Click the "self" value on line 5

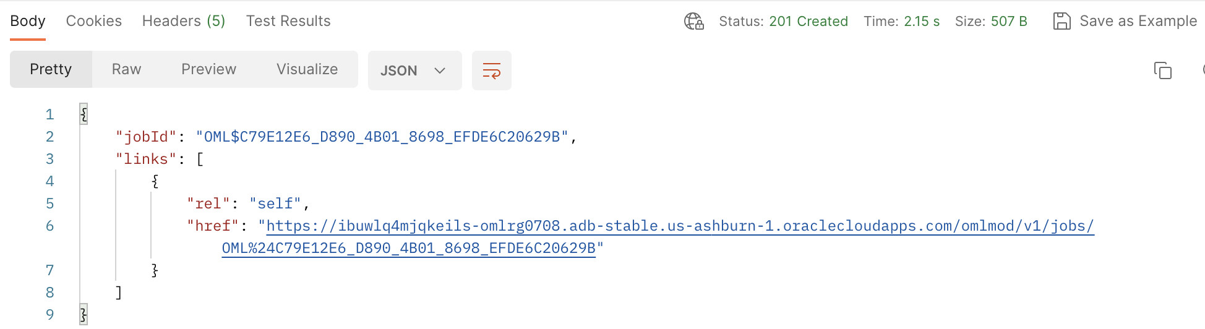[275, 203]
